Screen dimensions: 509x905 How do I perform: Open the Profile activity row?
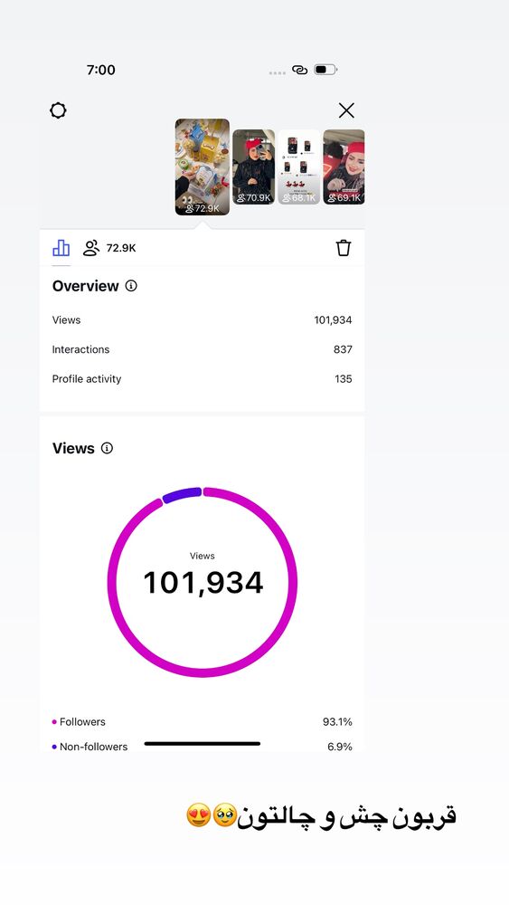tap(203, 378)
